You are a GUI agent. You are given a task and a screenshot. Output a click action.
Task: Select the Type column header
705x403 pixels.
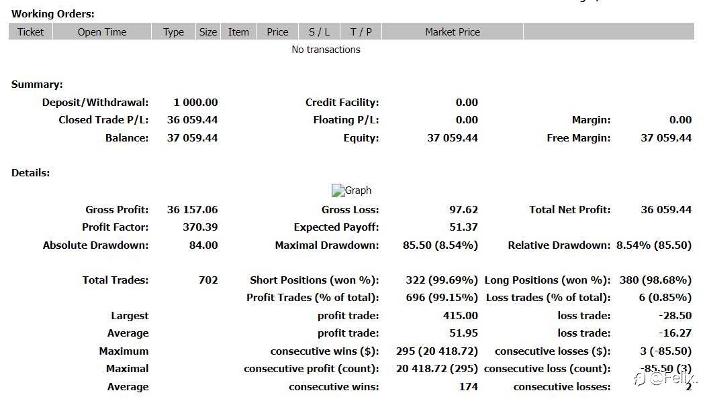(173, 32)
